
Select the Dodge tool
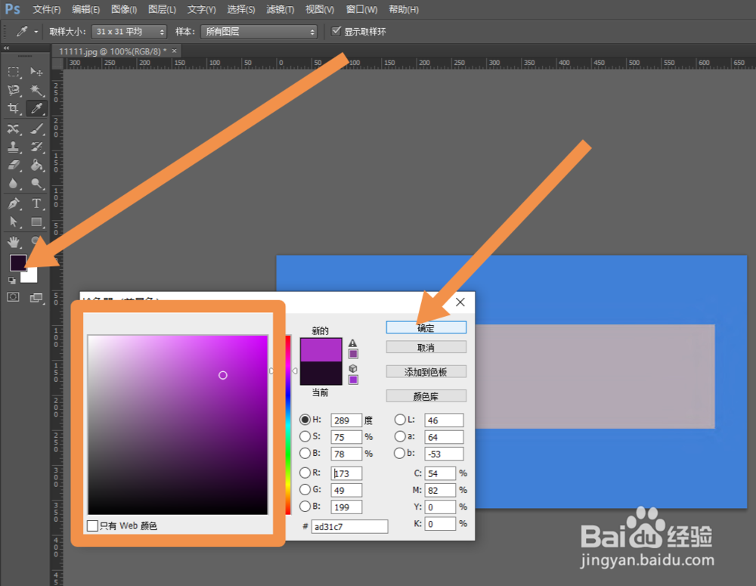coord(36,184)
